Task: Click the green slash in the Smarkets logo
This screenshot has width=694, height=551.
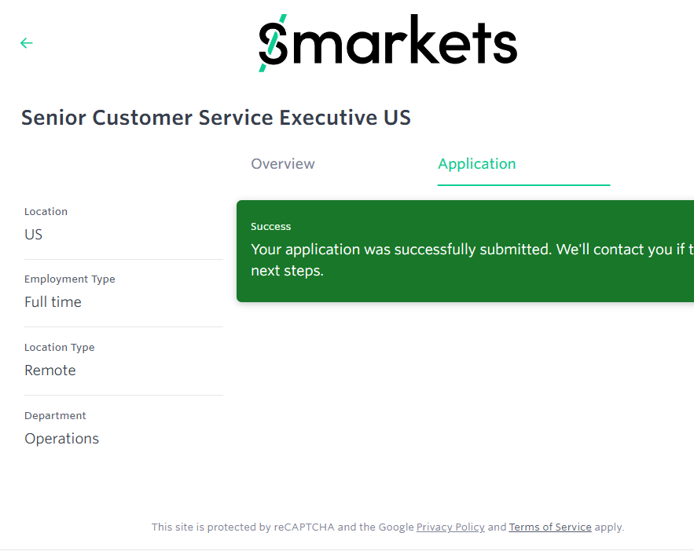Action: pos(273,43)
